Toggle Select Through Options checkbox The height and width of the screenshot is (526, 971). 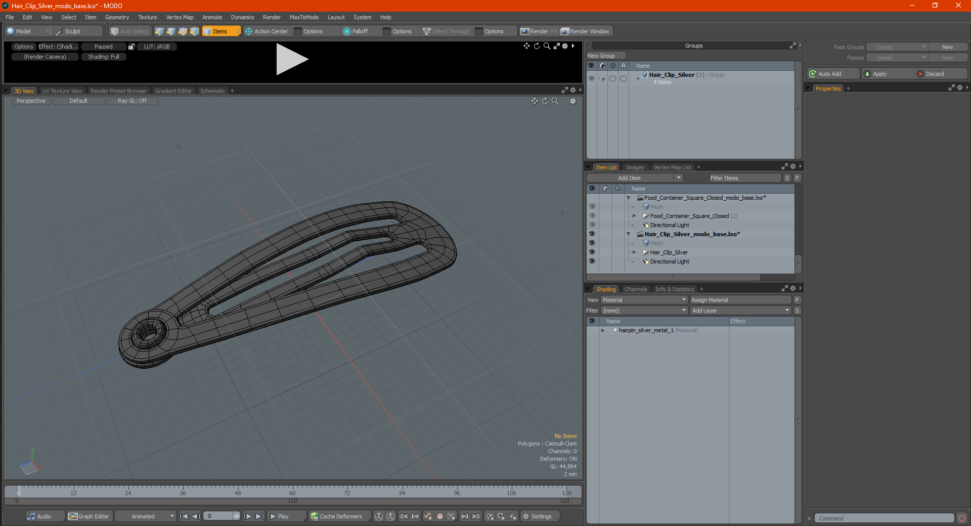479,31
